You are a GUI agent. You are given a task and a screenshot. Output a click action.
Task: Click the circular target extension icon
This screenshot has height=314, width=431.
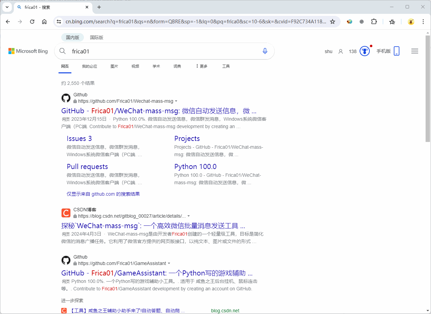362,22
